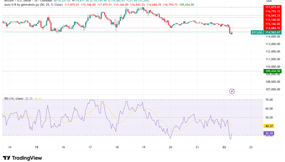Click the green 114,562.67 current price label
285x162 pixels.
click(273, 32)
